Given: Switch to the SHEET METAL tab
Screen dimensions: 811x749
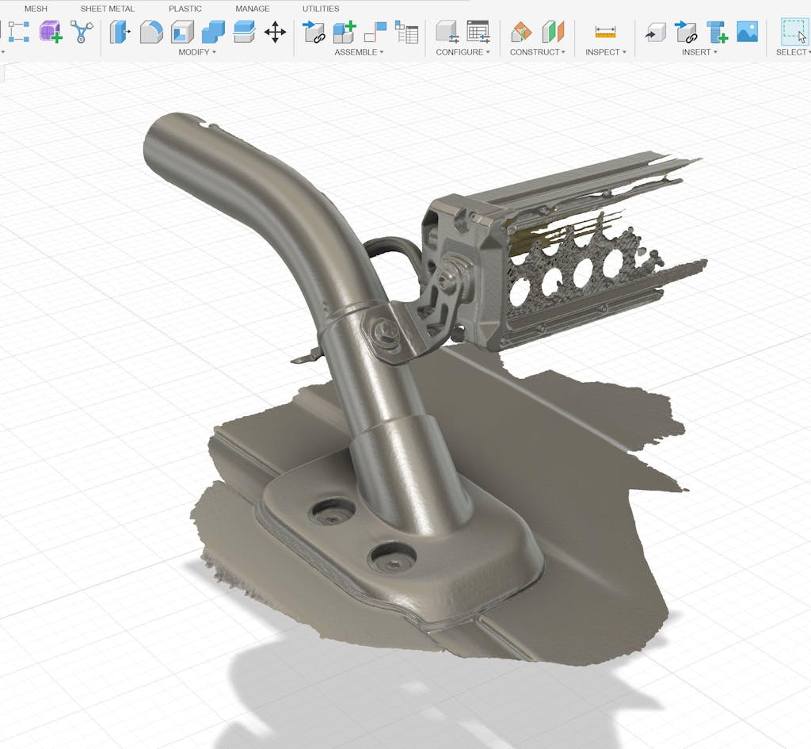Looking at the screenshot, I should click(107, 9).
